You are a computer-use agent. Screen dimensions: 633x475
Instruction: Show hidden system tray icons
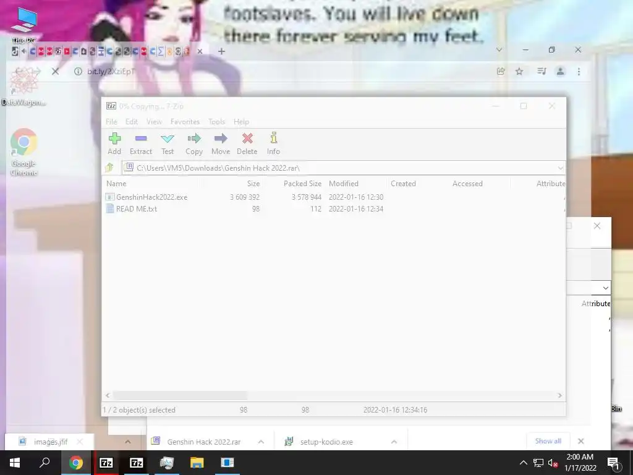point(523,463)
